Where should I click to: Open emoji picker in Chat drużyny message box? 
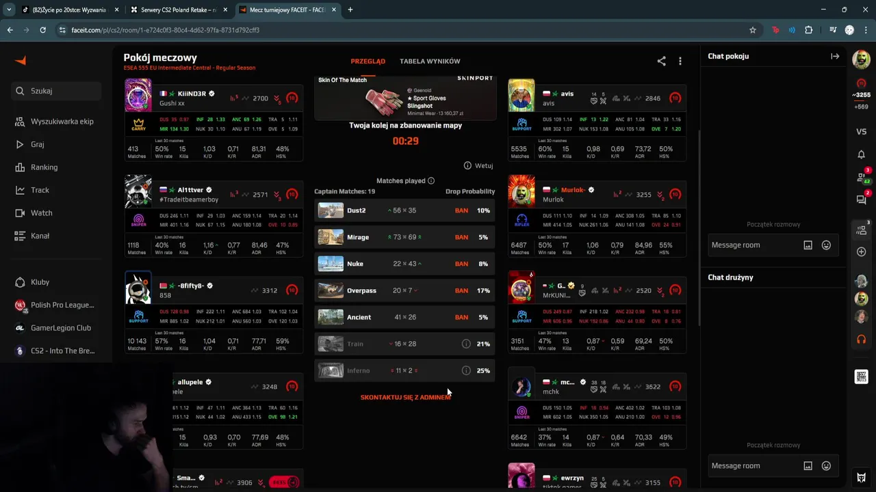coord(826,466)
